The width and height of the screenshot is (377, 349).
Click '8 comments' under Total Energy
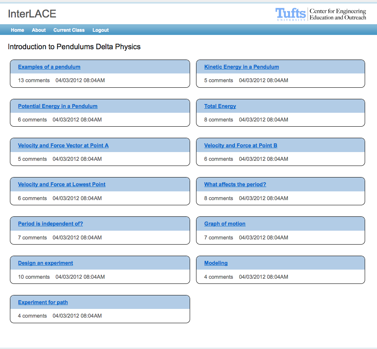point(219,120)
